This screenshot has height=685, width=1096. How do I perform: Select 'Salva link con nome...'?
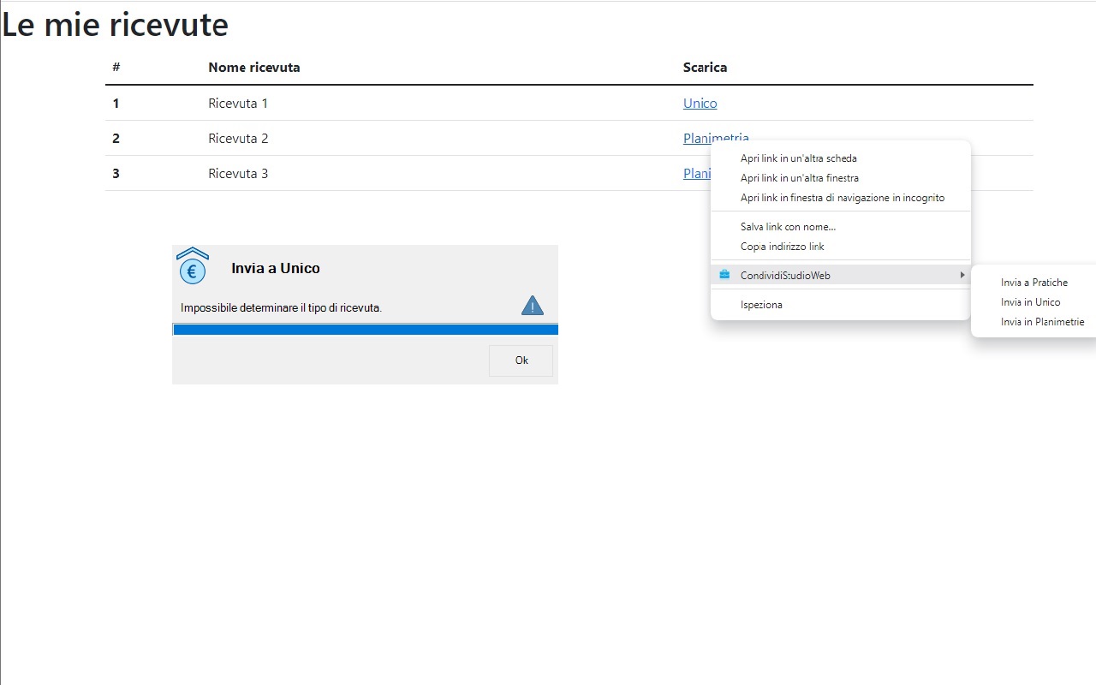pos(788,227)
